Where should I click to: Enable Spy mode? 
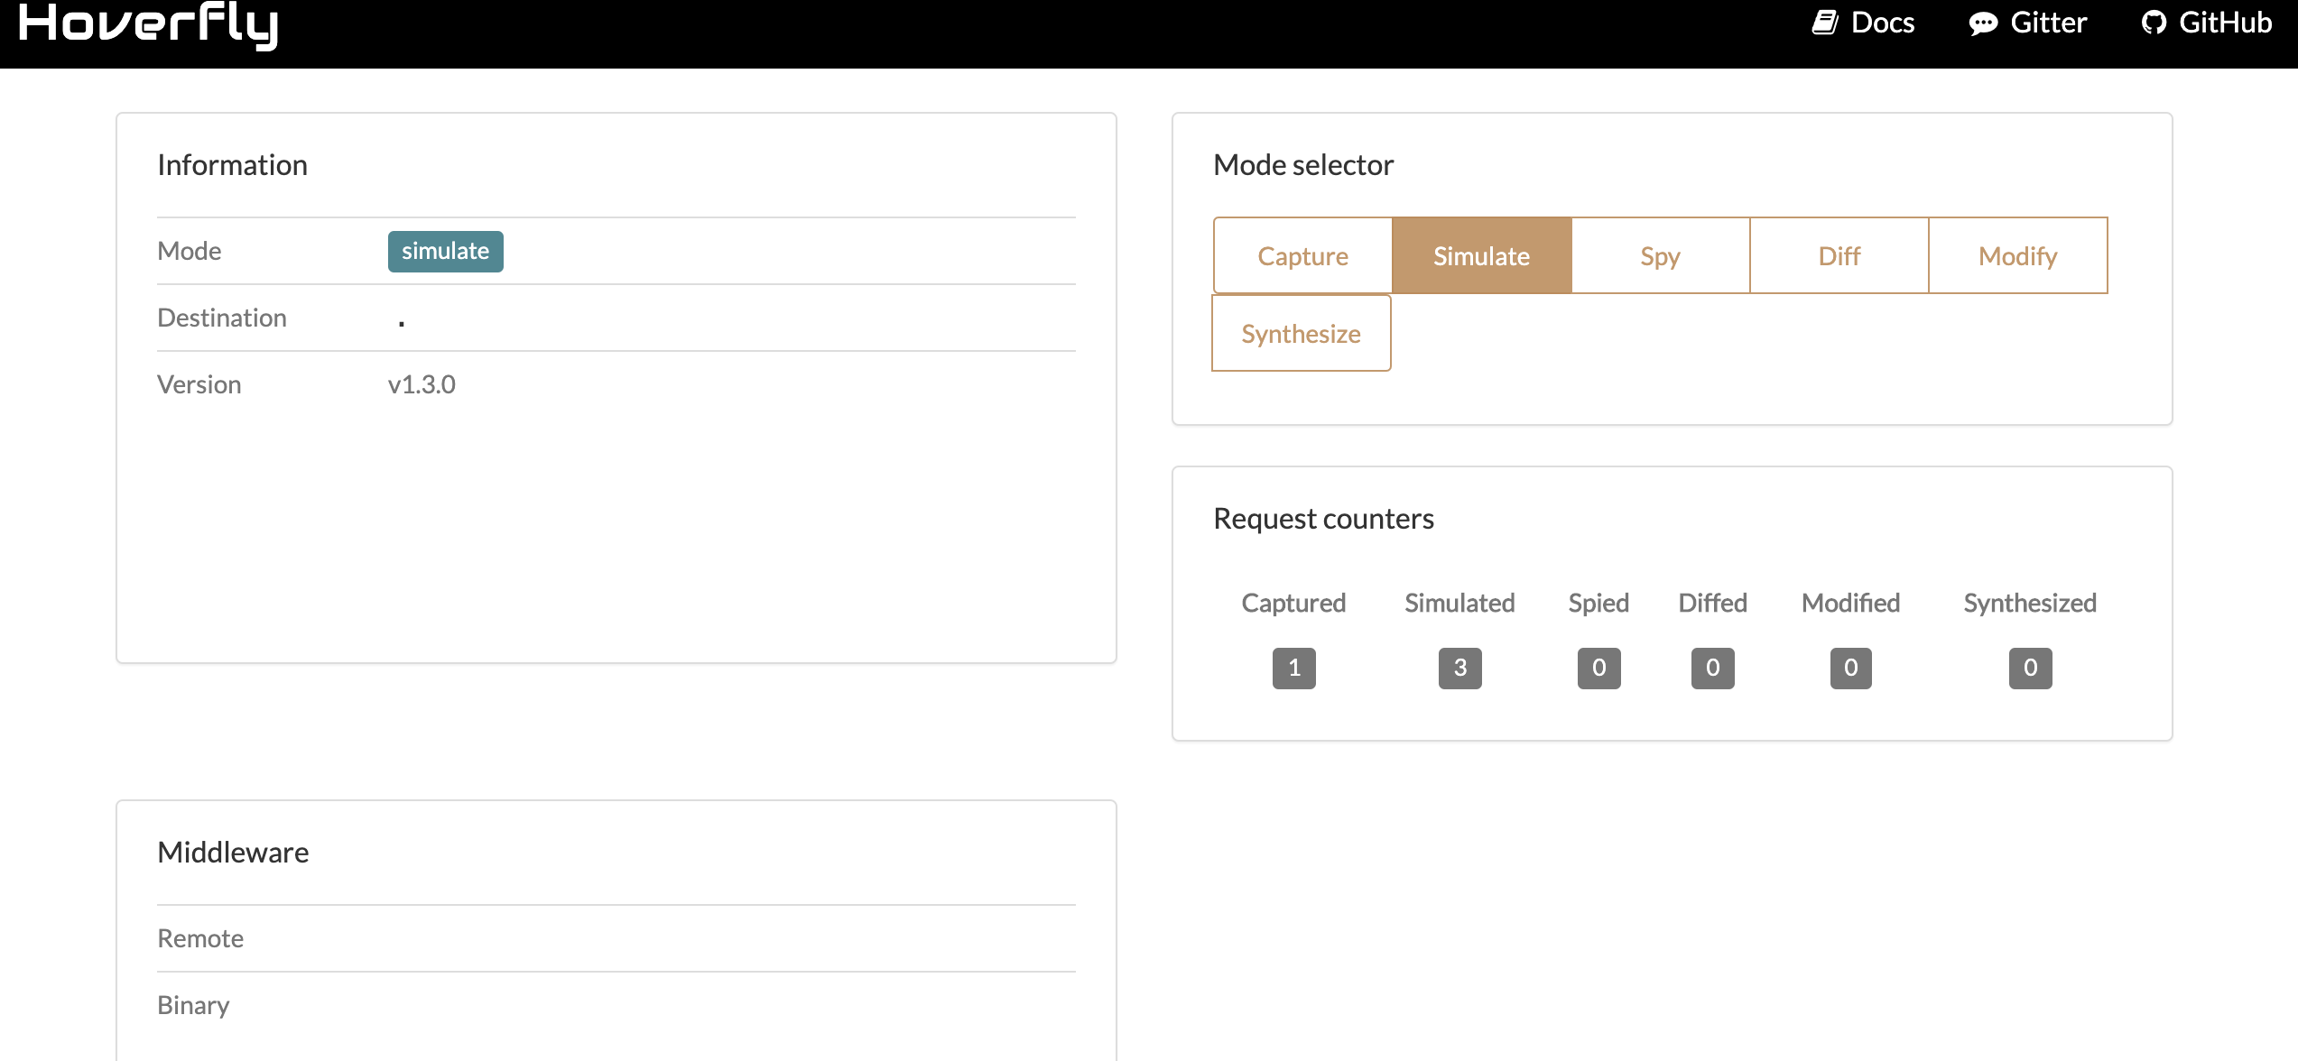click(1660, 256)
